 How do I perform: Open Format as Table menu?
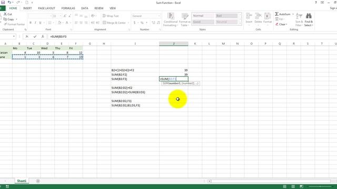184,20
